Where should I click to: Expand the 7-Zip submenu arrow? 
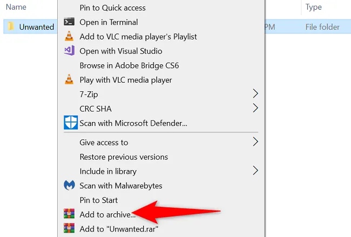click(255, 93)
